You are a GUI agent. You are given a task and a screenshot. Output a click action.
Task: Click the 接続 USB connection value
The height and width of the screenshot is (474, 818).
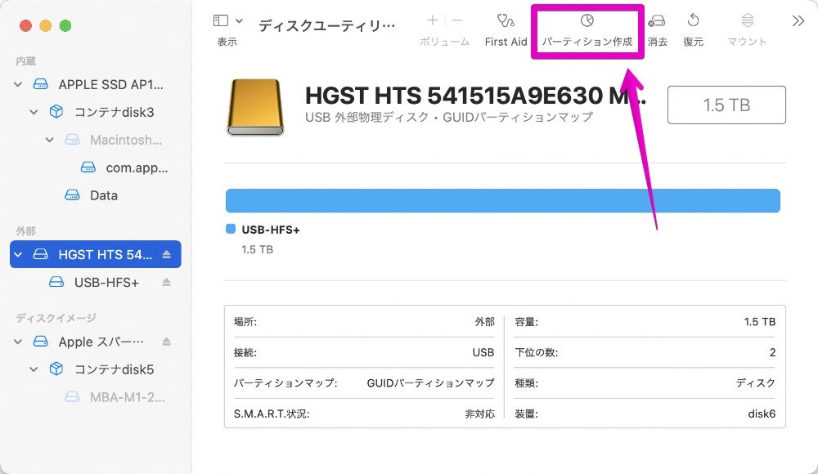(483, 352)
